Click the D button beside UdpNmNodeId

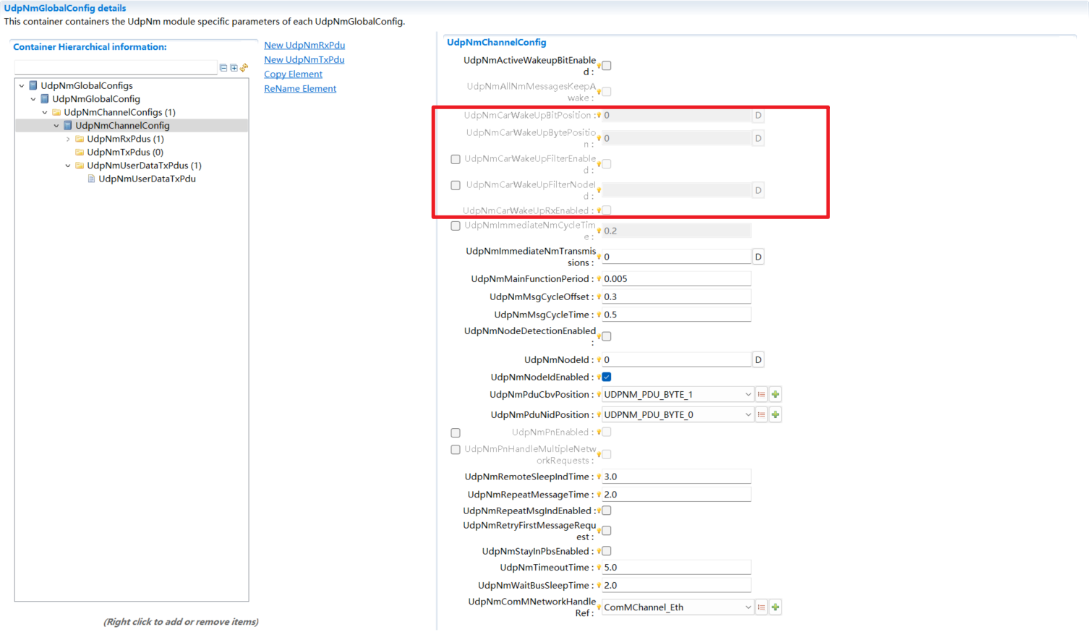(758, 360)
